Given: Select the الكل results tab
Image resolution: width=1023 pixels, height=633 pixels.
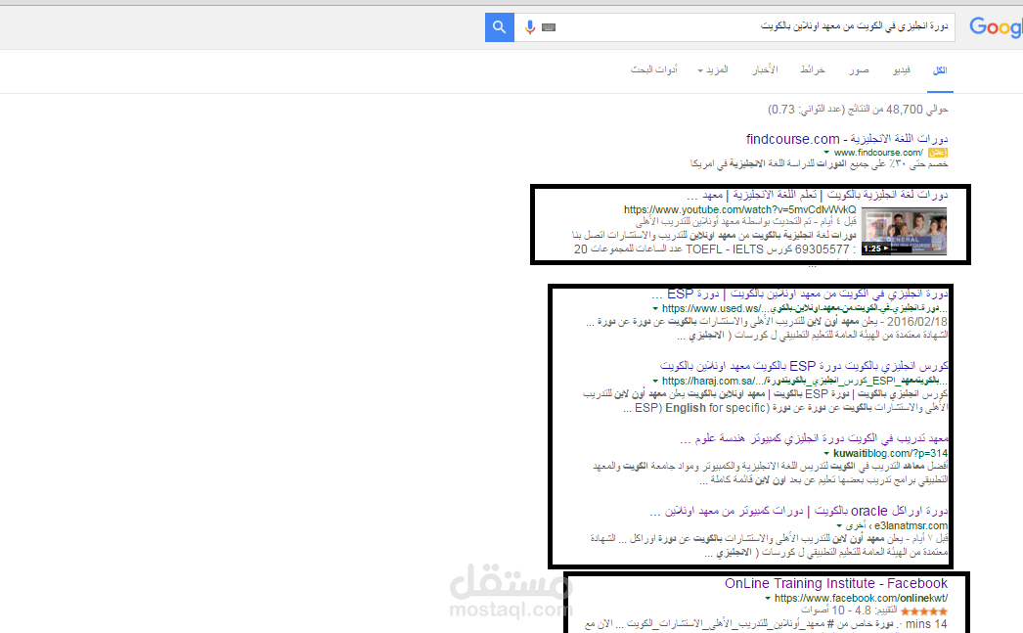Looking at the screenshot, I should point(940,70).
